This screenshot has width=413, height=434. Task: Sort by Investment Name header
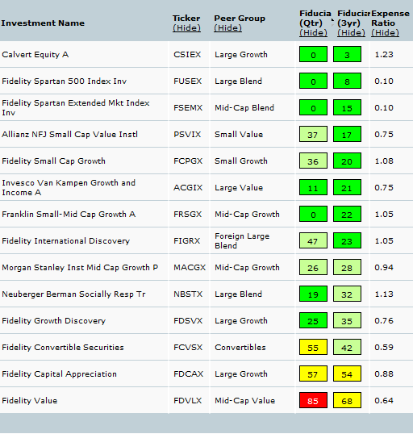(43, 23)
